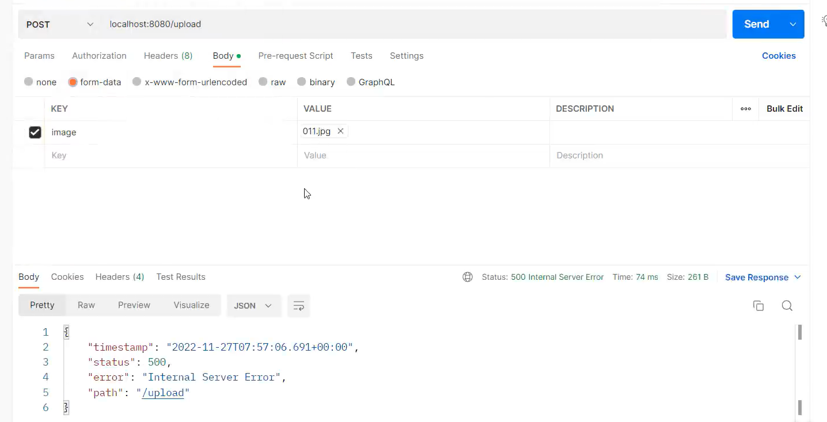Screen dimensions: 827x422
Task: Uncheck the image key row checkbox
Action: [x=35, y=132]
